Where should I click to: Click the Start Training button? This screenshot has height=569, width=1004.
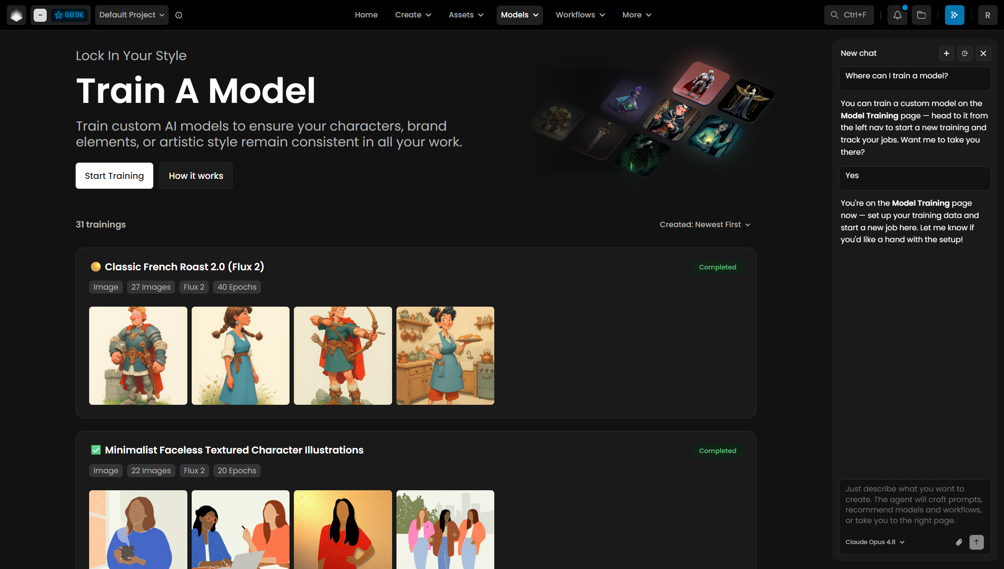click(114, 176)
